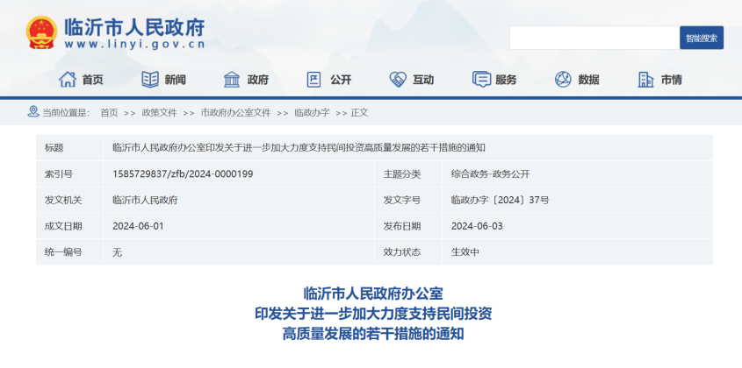Click 正文 in the breadcrumb
This screenshot has height=368, width=742.
(359, 113)
